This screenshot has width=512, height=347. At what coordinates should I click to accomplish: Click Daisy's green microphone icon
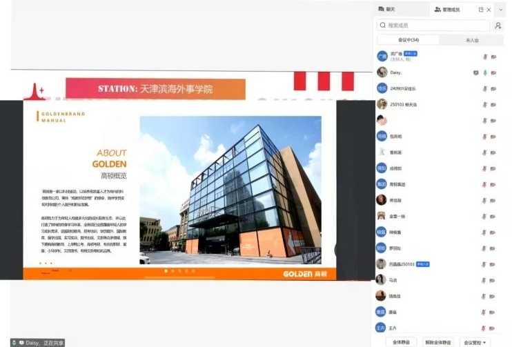coord(485,72)
